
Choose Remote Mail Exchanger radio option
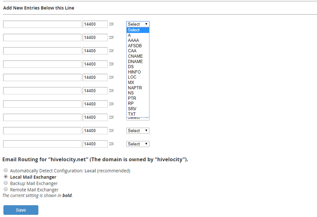(6, 189)
